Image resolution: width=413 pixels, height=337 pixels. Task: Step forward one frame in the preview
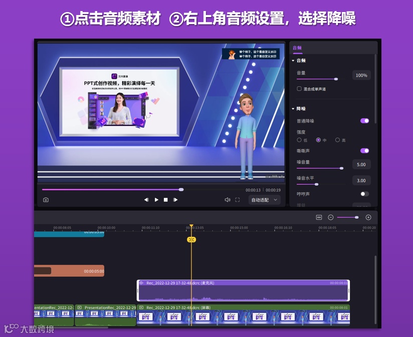pyautogui.click(x=176, y=199)
